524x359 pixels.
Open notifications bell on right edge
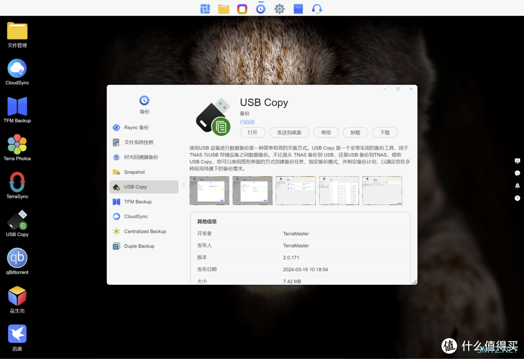click(x=517, y=186)
